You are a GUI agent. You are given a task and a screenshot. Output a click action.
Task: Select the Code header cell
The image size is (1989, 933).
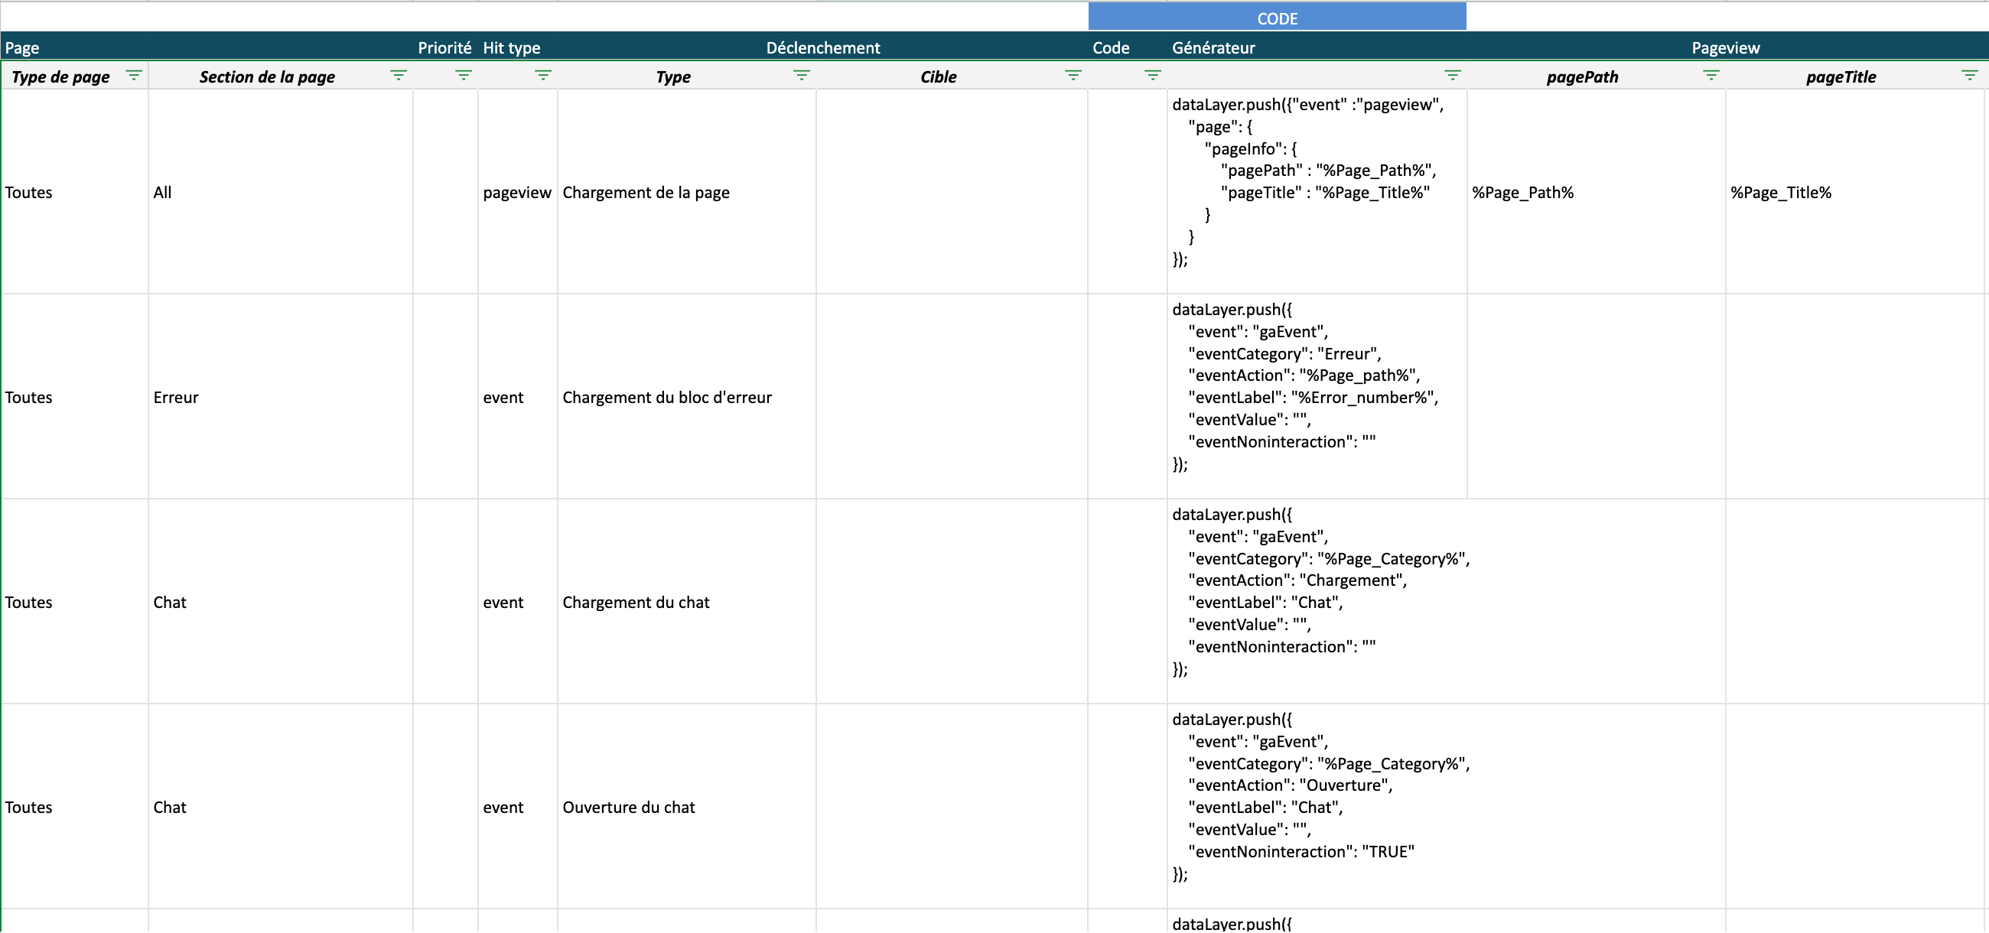click(1128, 48)
